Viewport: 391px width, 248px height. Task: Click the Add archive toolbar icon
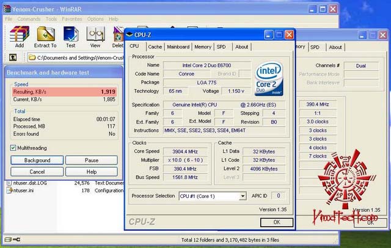pyautogui.click(x=20, y=37)
